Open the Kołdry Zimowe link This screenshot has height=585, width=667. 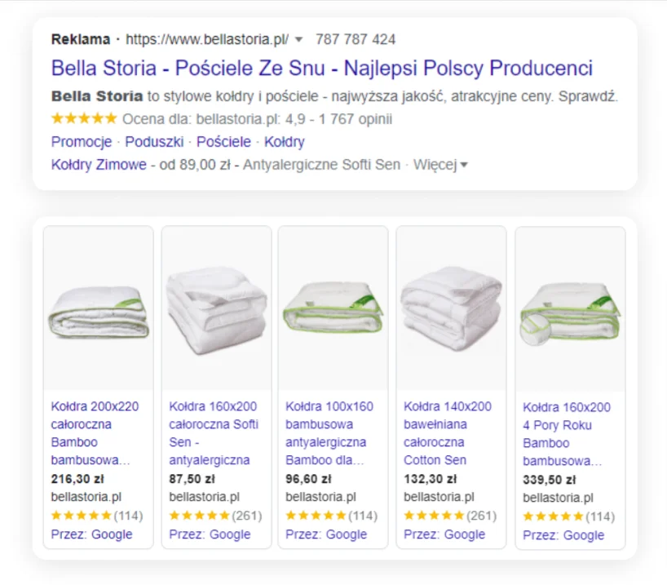[99, 165]
